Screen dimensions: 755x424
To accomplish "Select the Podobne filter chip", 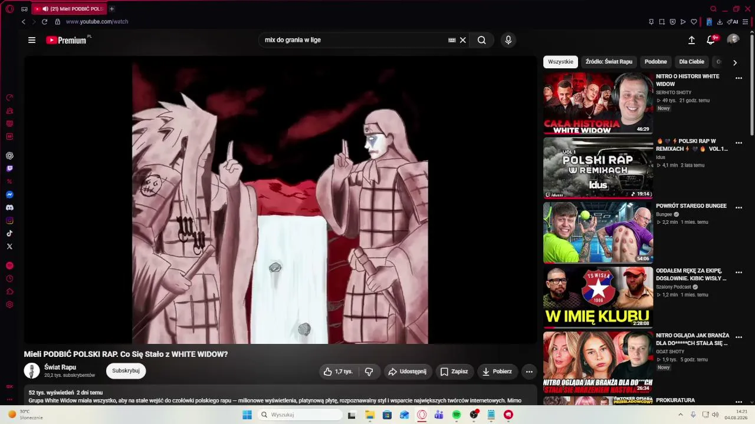I will [656, 62].
